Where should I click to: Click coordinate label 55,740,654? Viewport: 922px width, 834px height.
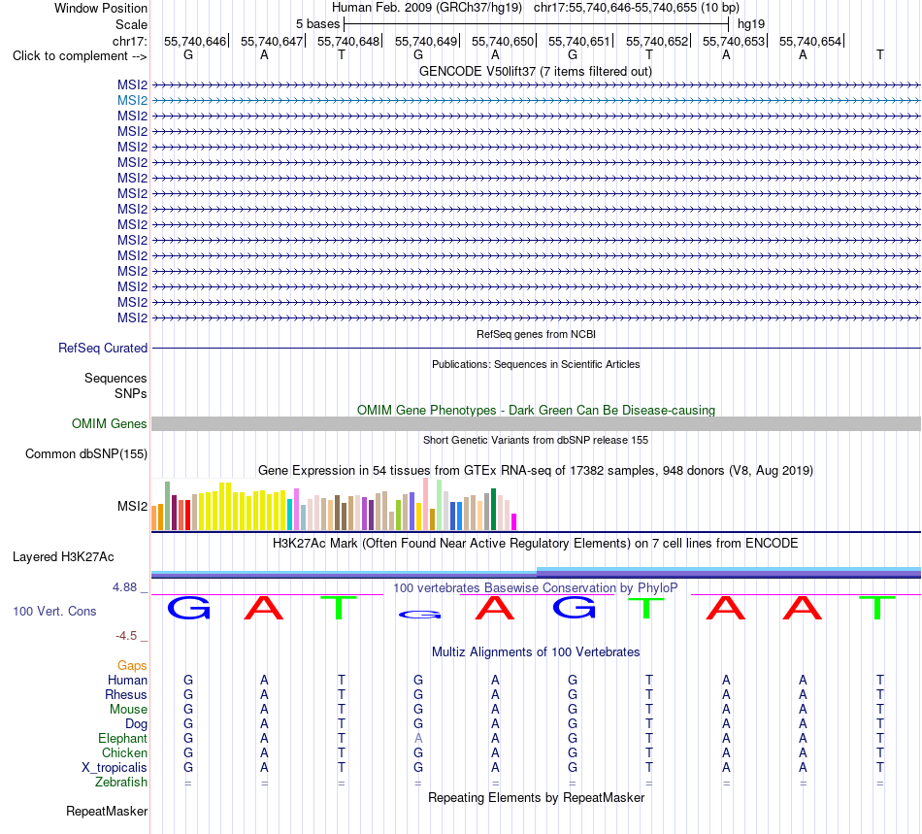pos(810,41)
